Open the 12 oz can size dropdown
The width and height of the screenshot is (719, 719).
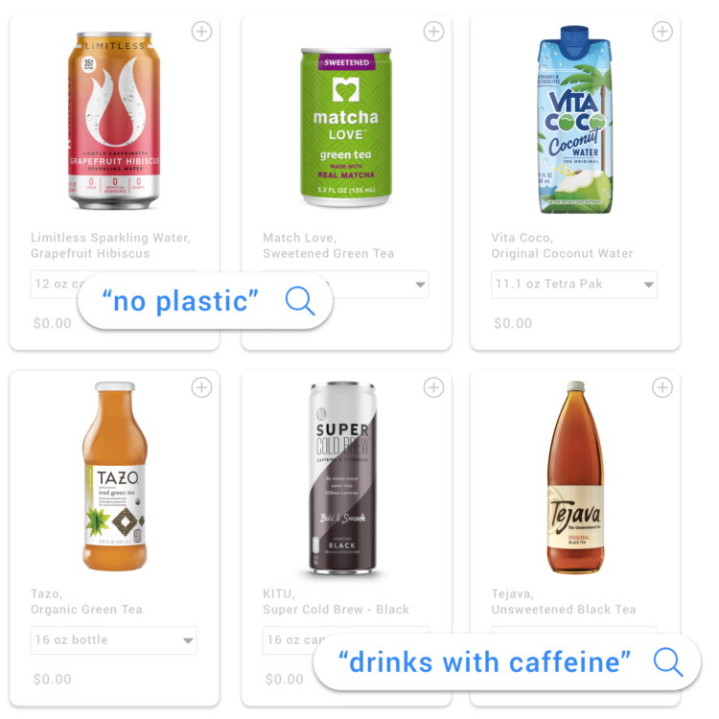[56, 285]
